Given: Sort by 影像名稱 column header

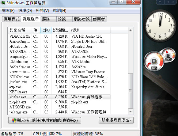Looking at the screenshot, I should (20, 30).
